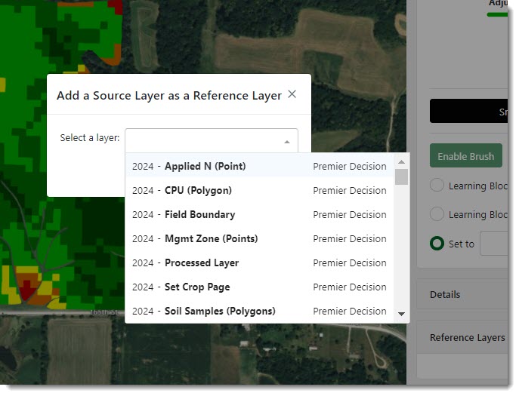
Task: Select the first Learning Block radio option
Action: tap(437, 186)
